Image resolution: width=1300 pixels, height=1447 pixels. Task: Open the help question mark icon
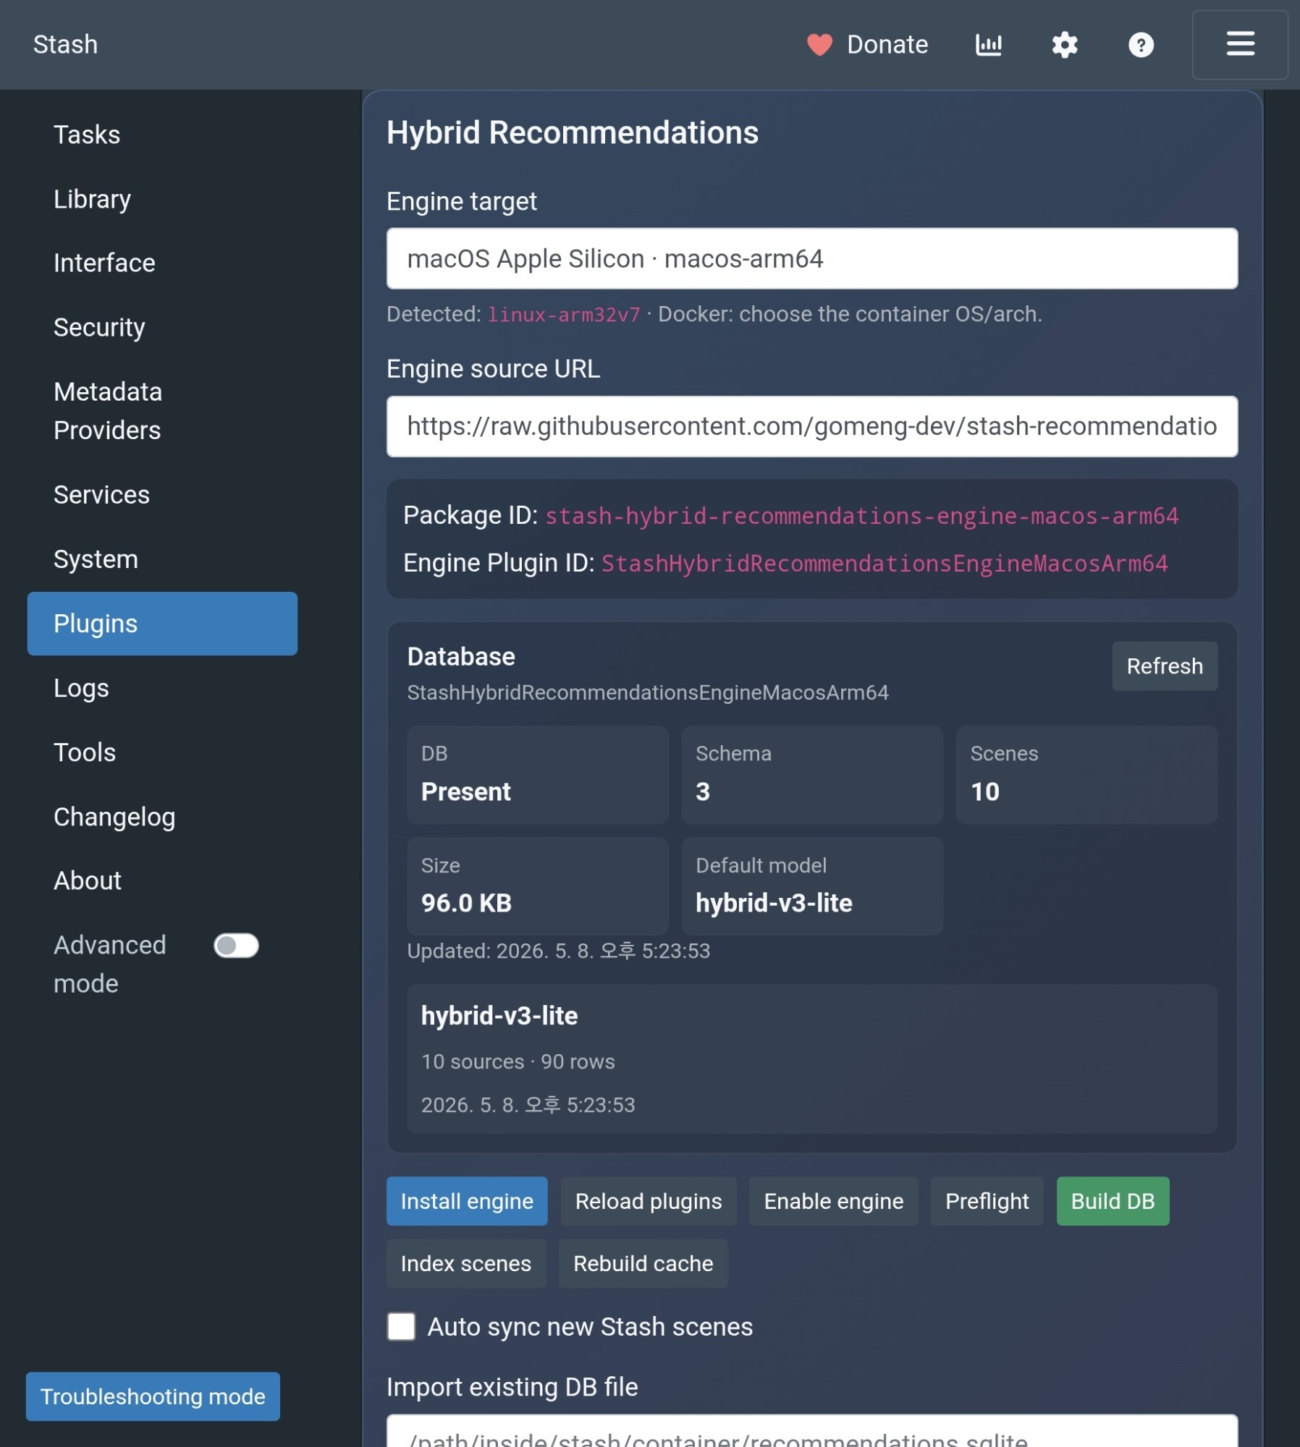(1141, 45)
